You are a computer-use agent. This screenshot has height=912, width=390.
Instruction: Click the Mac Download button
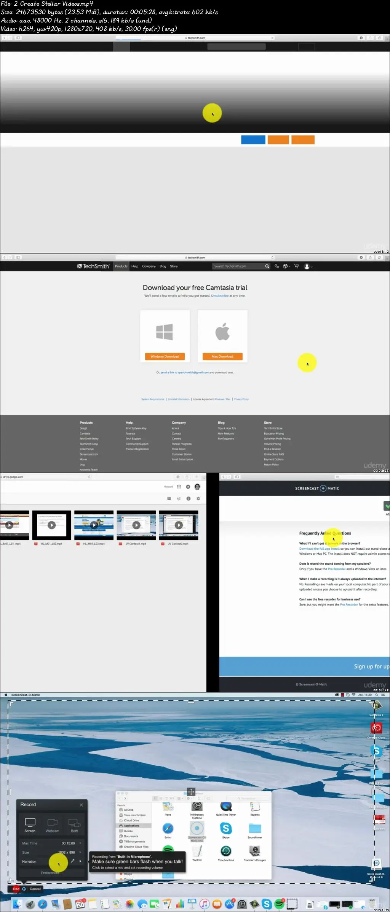coord(222,356)
